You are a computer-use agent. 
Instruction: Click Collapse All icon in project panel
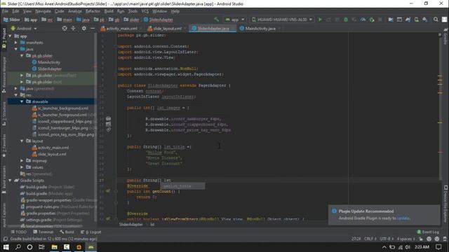tap(73, 28)
